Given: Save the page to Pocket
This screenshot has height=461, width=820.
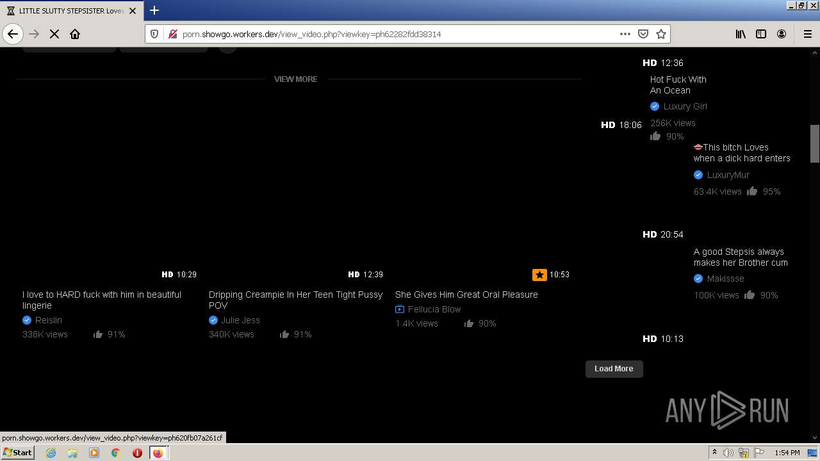Looking at the screenshot, I should point(643,34).
